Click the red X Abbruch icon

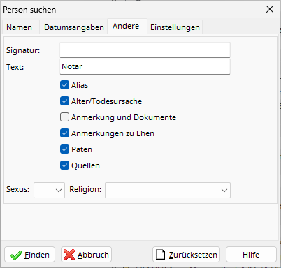click(69, 255)
